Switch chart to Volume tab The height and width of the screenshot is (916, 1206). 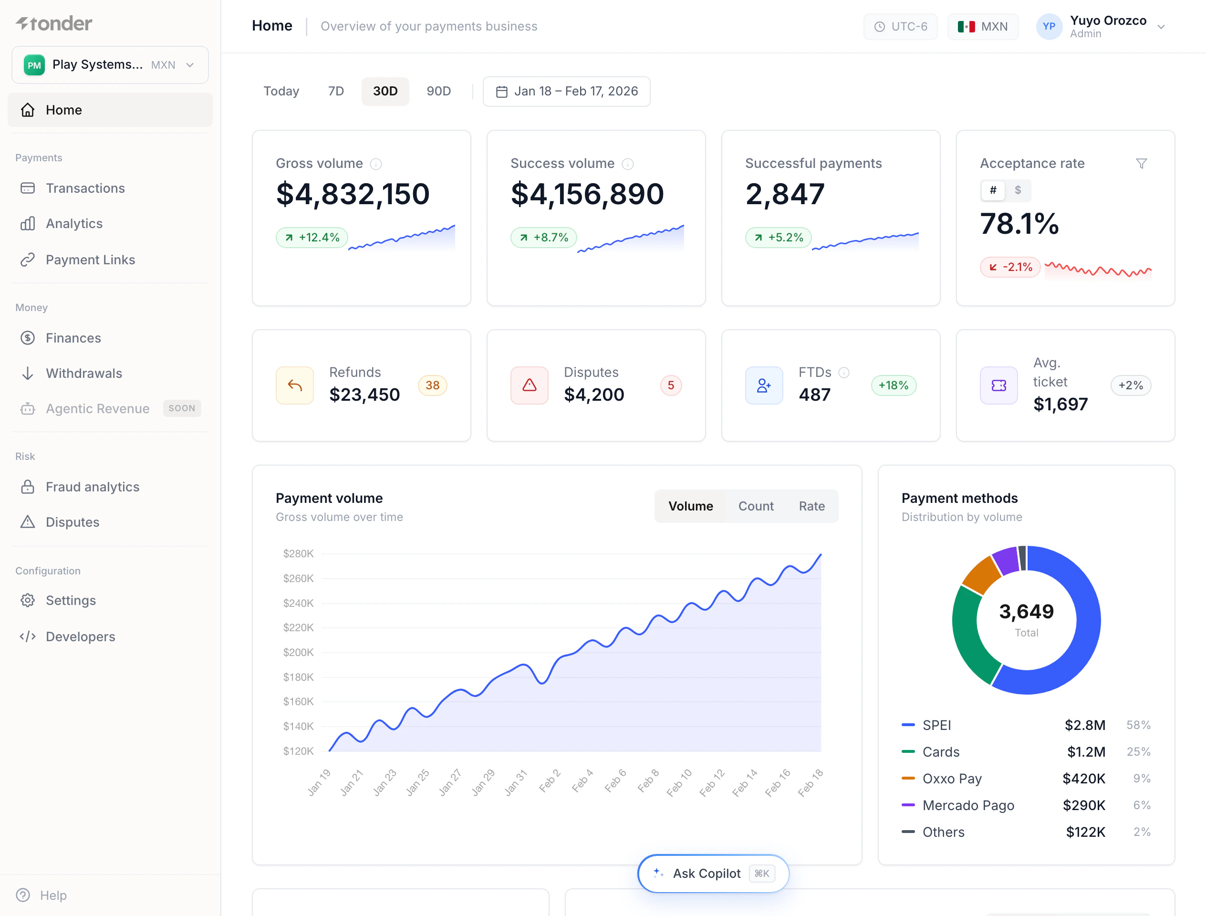[691, 507]
